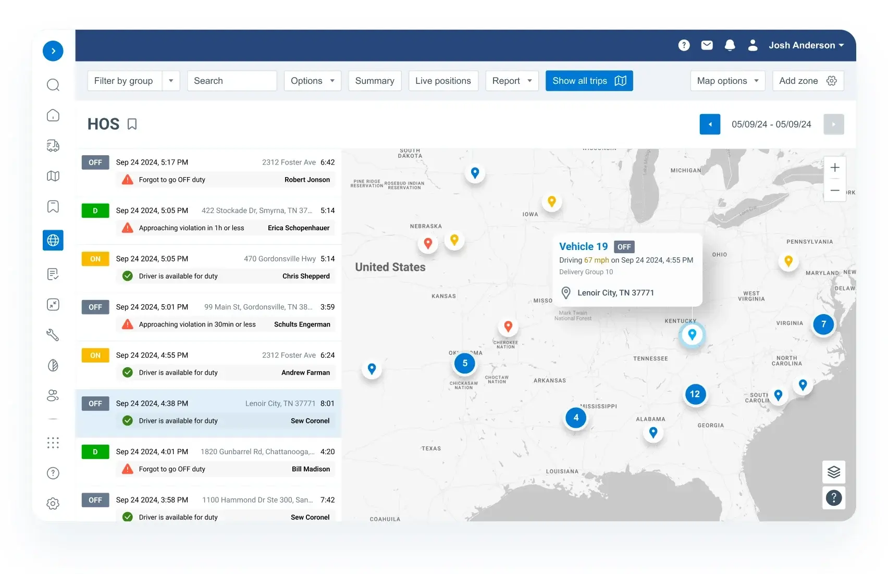Open the Report dropdown menu
The image size is (888, 574).
pos(511,81)
